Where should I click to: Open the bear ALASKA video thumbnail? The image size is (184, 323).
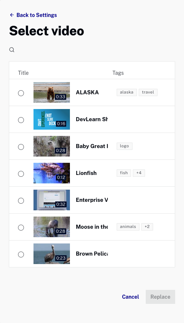[52, 92]
